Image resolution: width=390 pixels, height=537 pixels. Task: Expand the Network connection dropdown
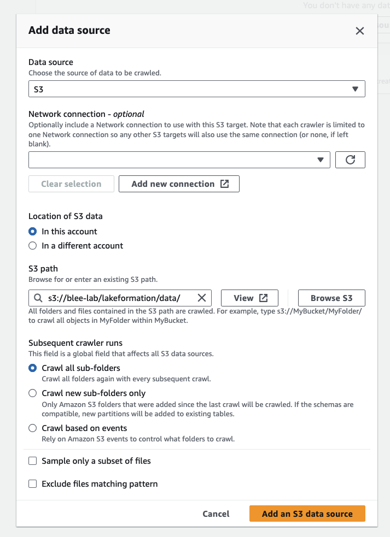179,160
